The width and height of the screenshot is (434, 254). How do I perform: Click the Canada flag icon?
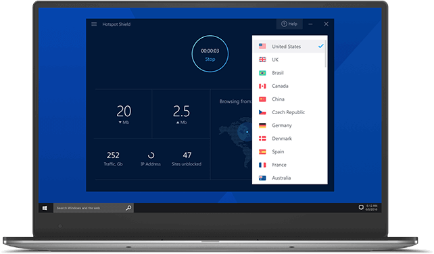pyautogui.click(x=262, y=86)
